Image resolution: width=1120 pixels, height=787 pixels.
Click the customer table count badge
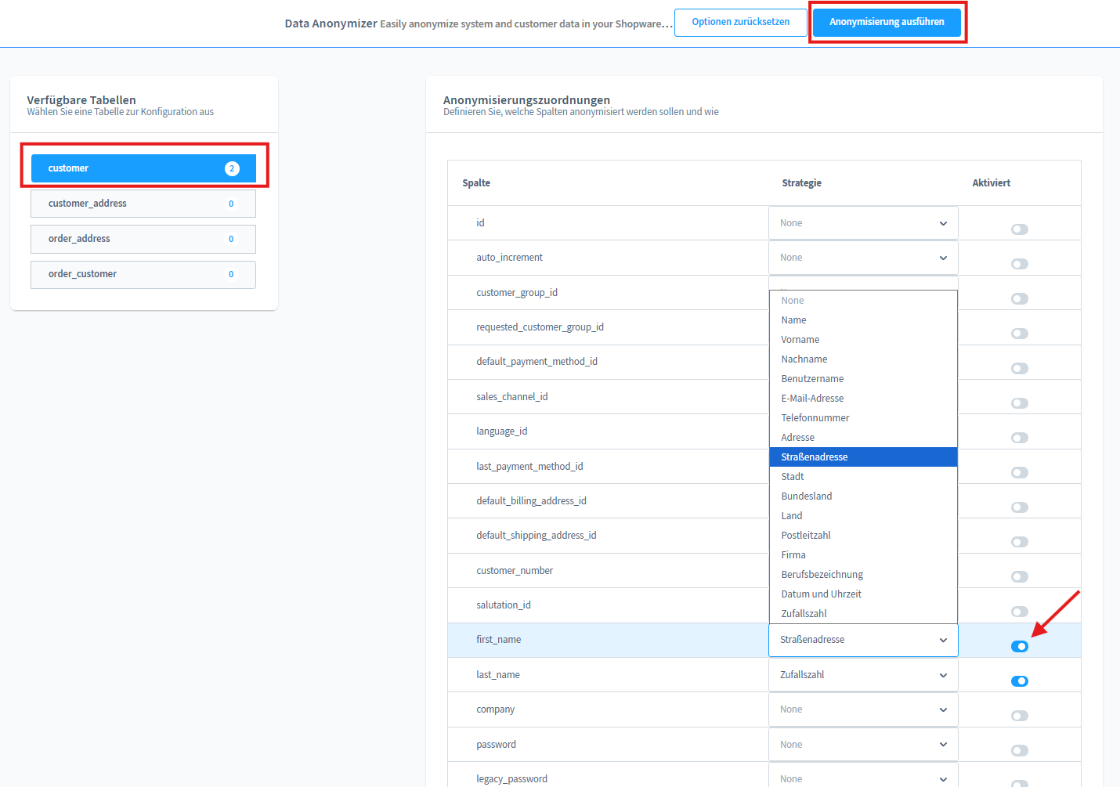232,168
